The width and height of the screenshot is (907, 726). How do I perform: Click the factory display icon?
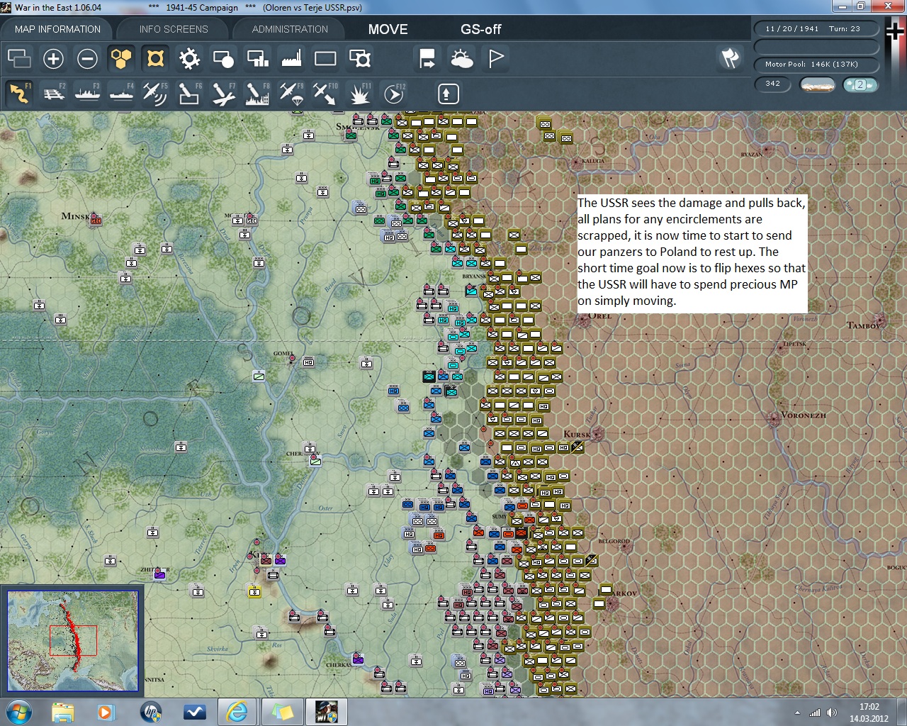(x=291, y=59)
